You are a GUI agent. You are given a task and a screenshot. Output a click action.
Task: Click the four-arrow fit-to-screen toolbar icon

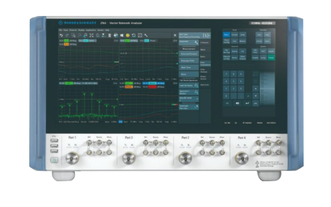[x=92, y=35]
